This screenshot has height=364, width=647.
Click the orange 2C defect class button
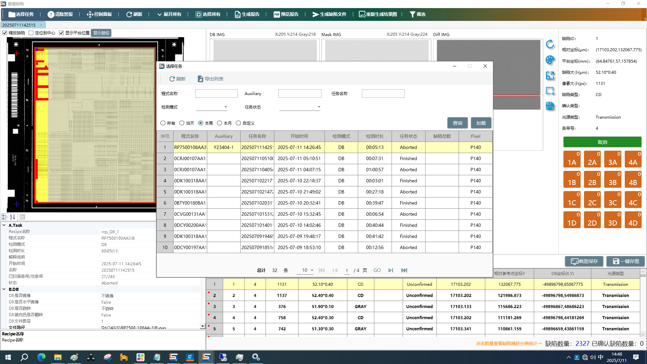click(592, 200)
